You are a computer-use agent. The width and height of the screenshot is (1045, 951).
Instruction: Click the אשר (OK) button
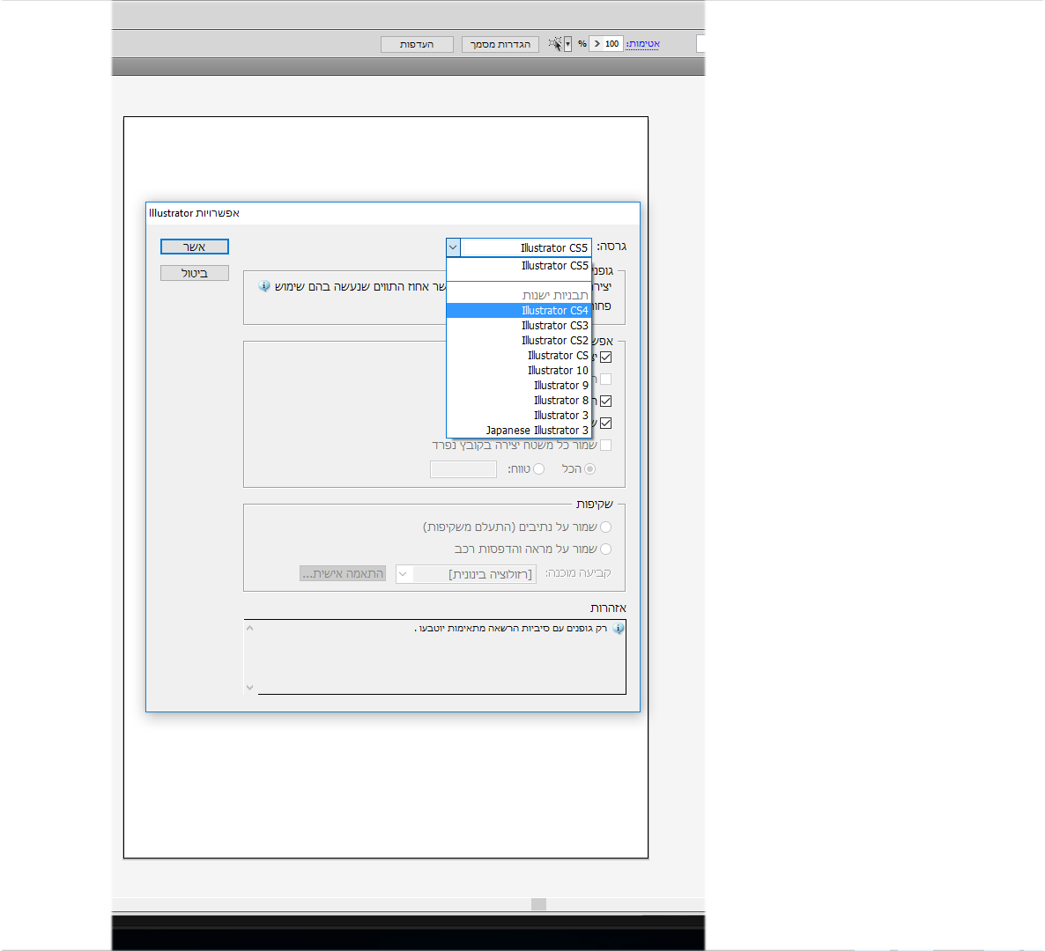click(x=194, y=247)
